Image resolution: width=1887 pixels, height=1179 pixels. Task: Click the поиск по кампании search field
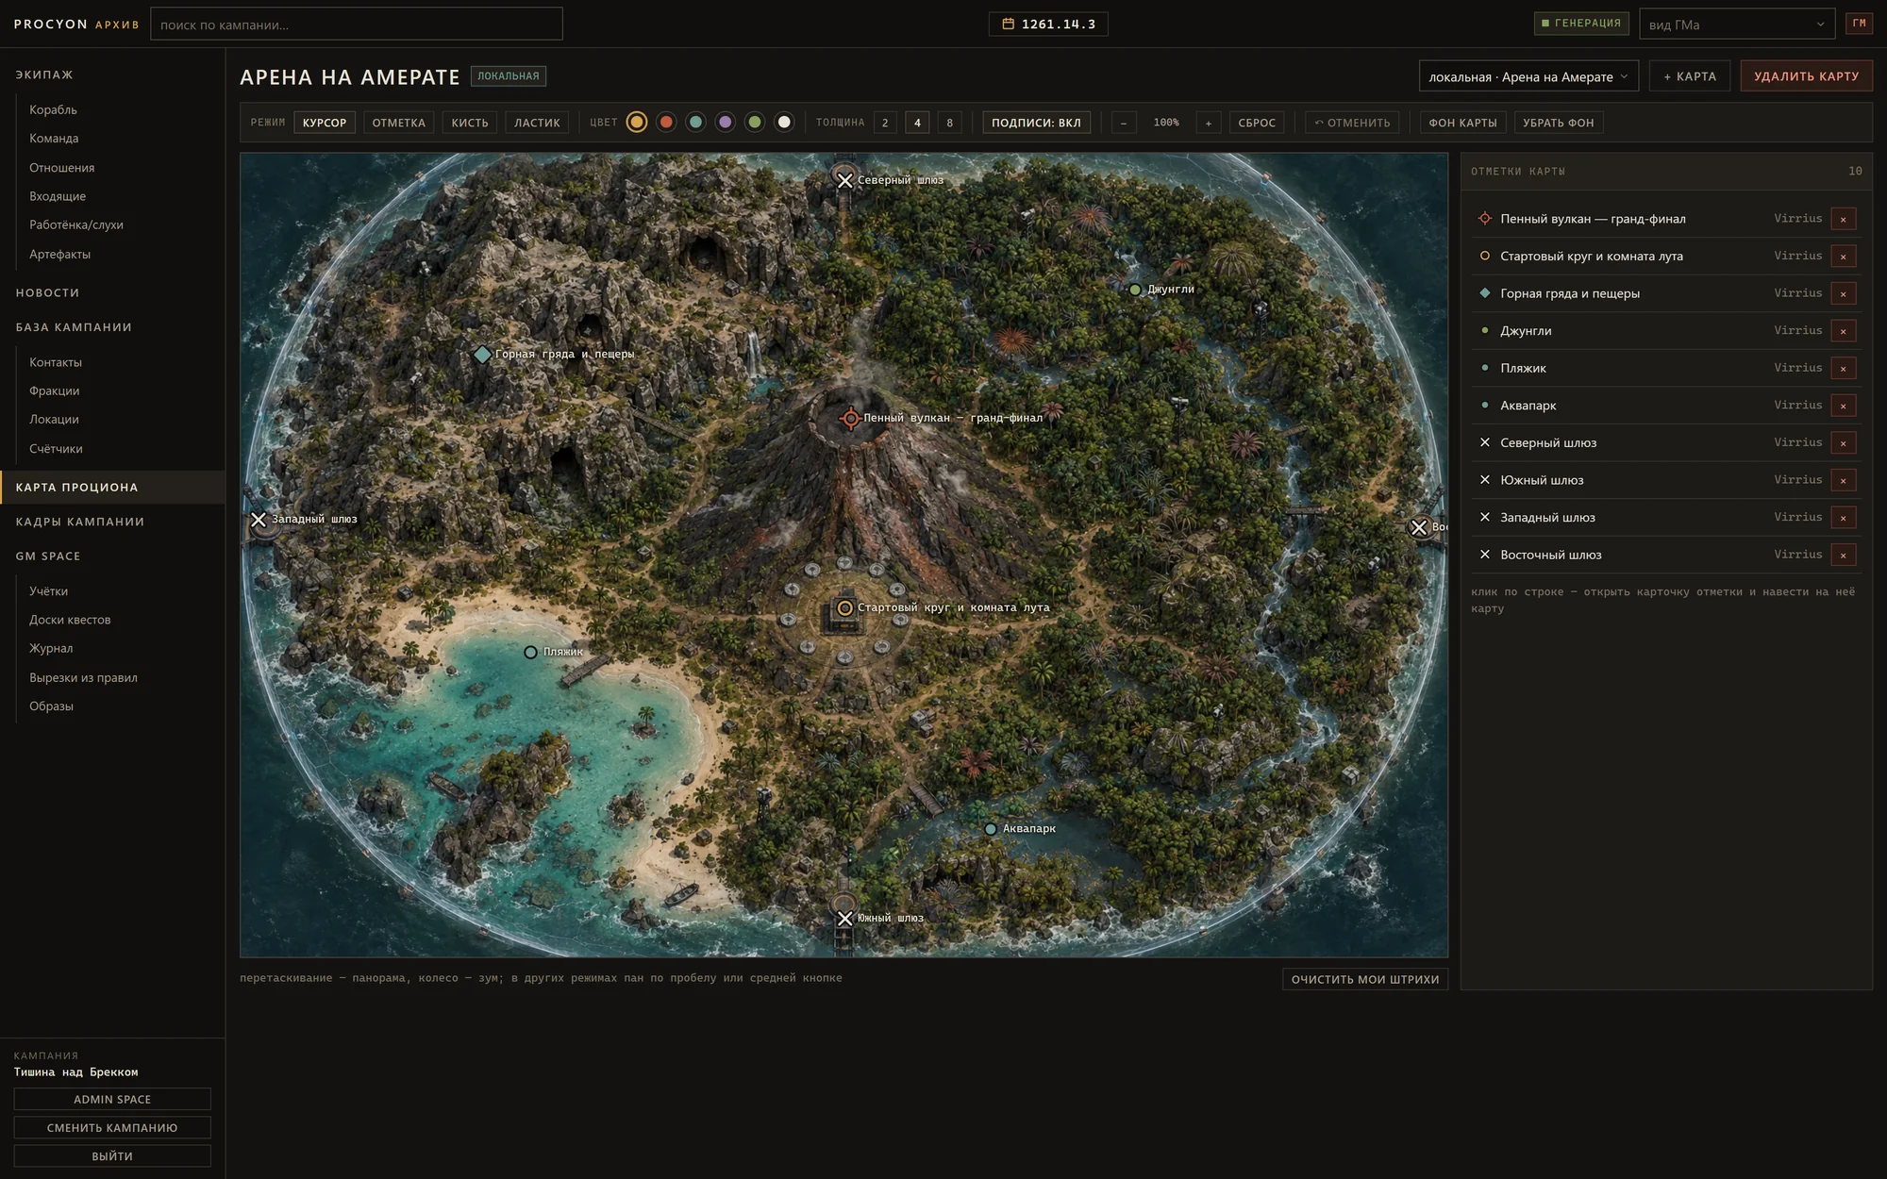(357, 25)
